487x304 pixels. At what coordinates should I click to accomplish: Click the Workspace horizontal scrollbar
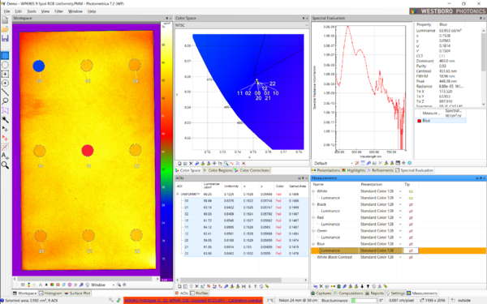[86, 279]
